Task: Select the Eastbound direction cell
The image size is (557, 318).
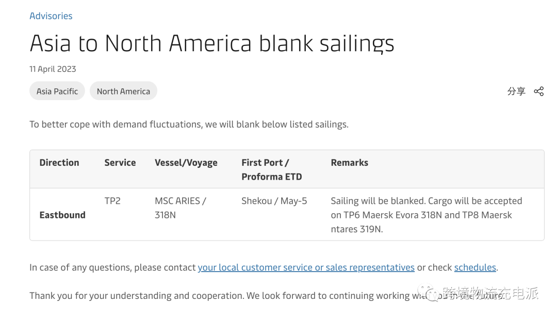Action: (62, 215)
